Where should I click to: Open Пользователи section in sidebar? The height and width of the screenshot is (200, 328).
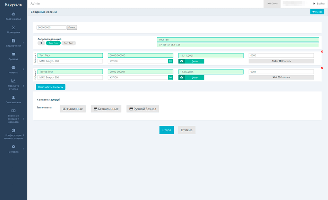point(14,99)
